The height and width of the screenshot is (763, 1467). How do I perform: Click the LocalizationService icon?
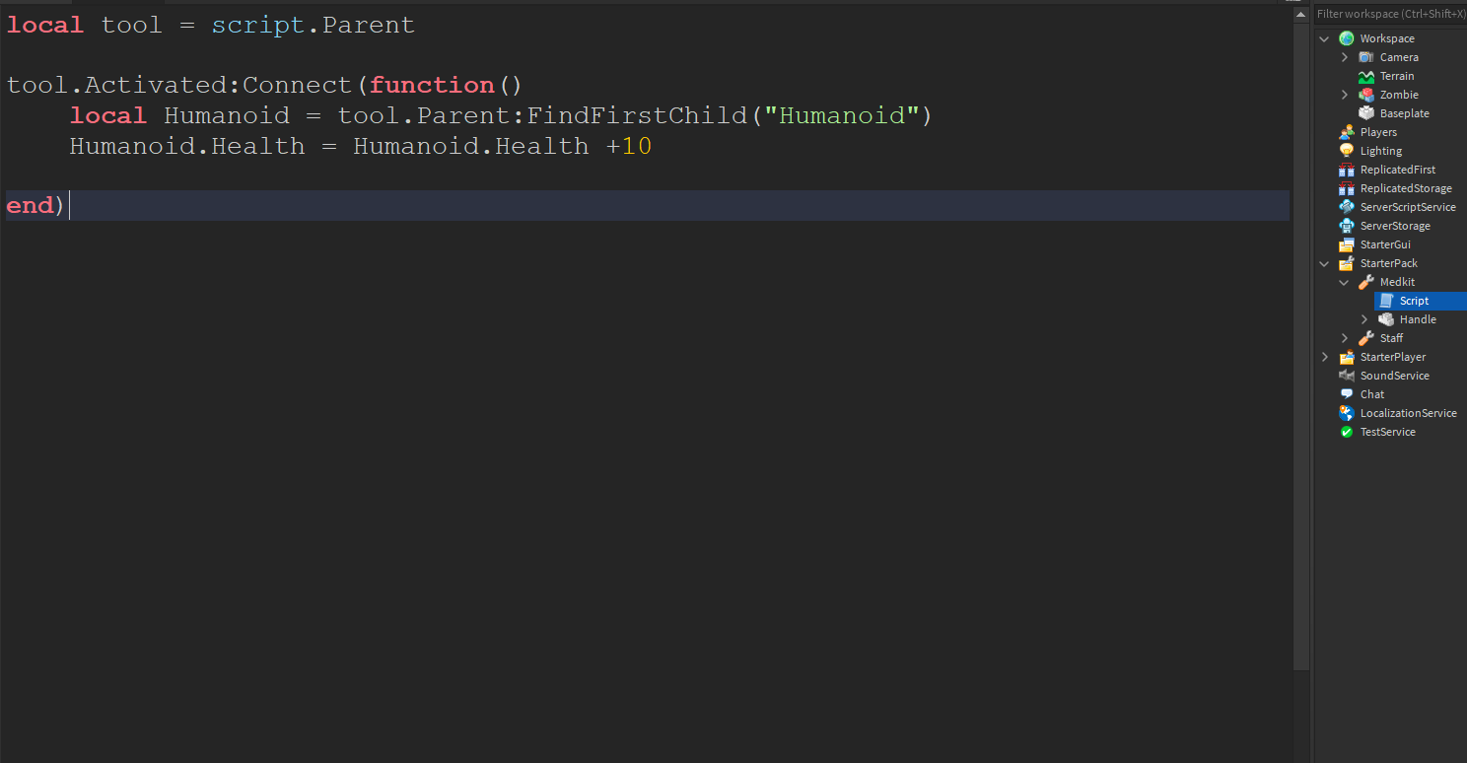tap(1347, 413)
